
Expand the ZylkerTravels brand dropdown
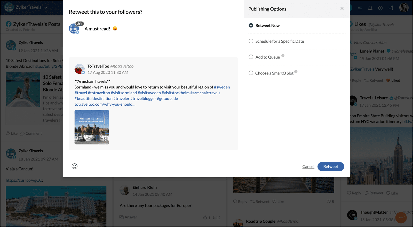click(x=46, y=8)
